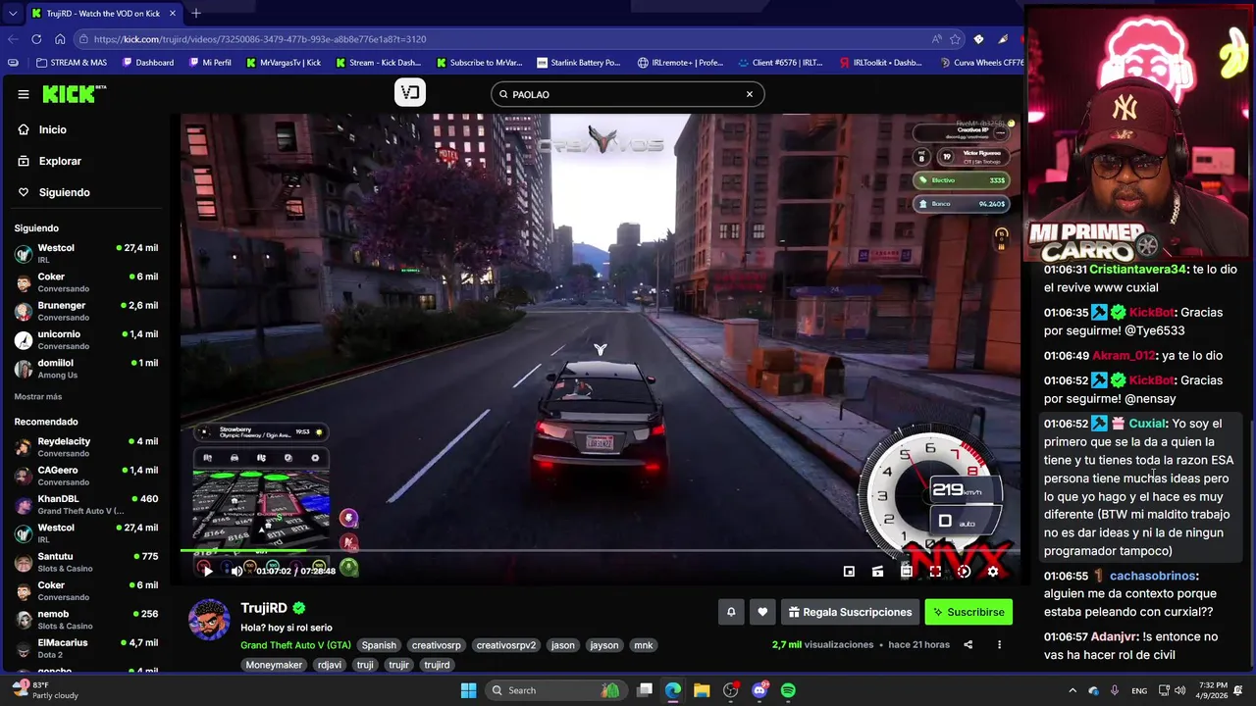Mute the video volume

point(236,571)
